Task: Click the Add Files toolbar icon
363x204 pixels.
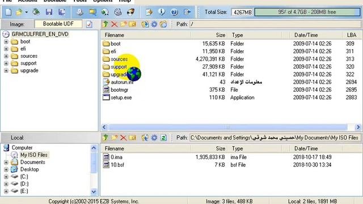Action: point(149,12)
